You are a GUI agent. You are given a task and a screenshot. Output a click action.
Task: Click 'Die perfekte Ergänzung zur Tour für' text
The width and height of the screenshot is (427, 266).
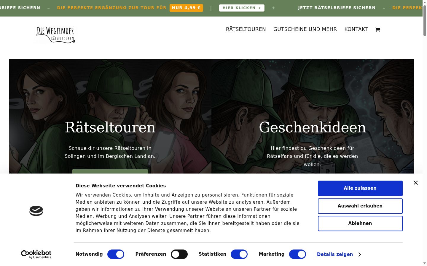112,8
